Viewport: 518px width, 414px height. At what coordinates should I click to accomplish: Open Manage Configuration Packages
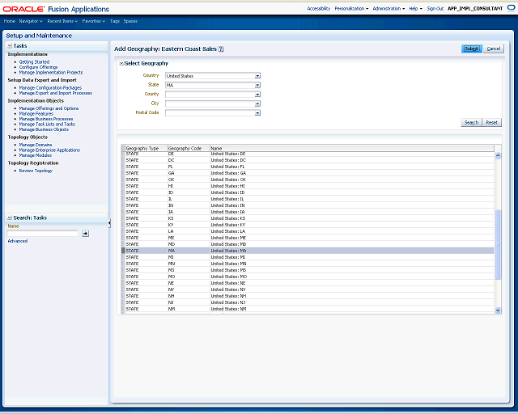(x=50, y=88)
